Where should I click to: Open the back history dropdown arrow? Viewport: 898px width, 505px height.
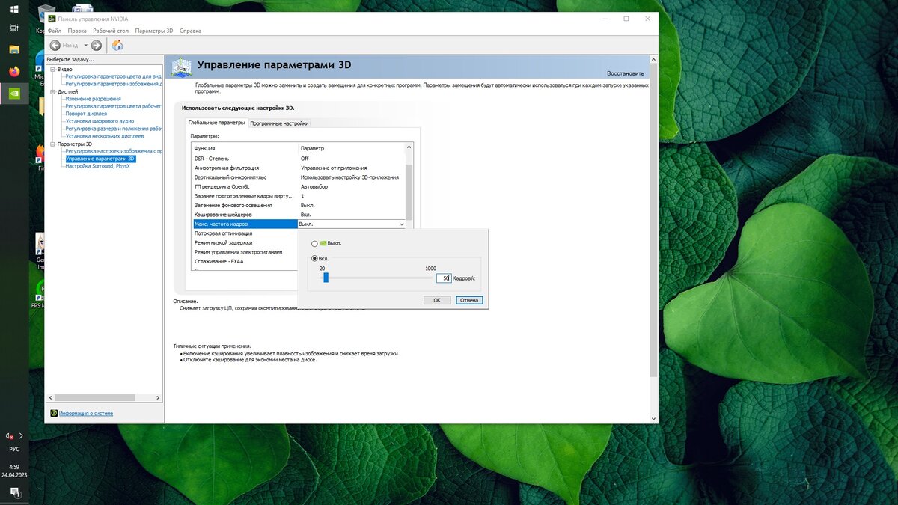85,46
